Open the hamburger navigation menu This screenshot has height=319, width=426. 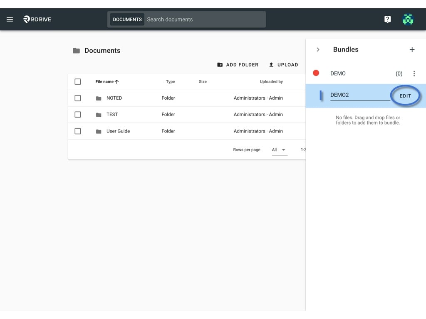click(10, 19)
